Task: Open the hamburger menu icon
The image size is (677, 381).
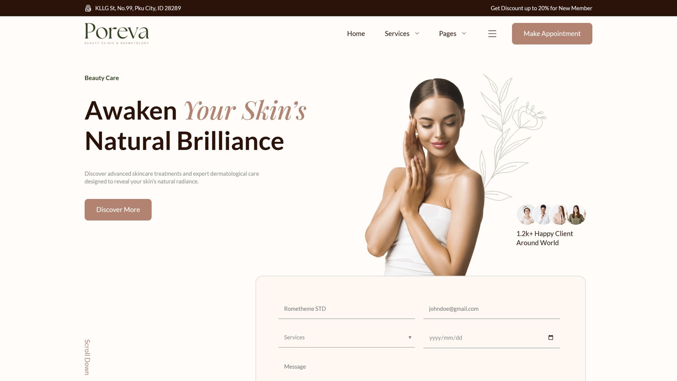Action: [492, 33]
